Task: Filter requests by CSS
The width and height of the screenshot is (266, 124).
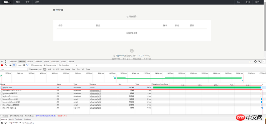Action: [x=58, y=69]
